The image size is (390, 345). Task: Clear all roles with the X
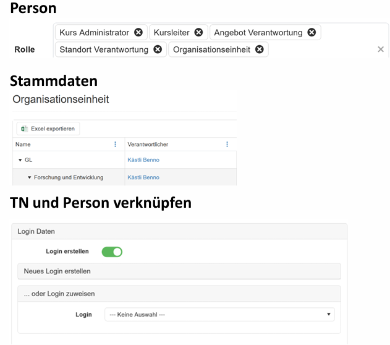381,49
